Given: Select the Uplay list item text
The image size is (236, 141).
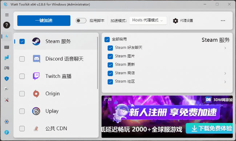Looking at the screenshot, I should click(x=52, y=111).
